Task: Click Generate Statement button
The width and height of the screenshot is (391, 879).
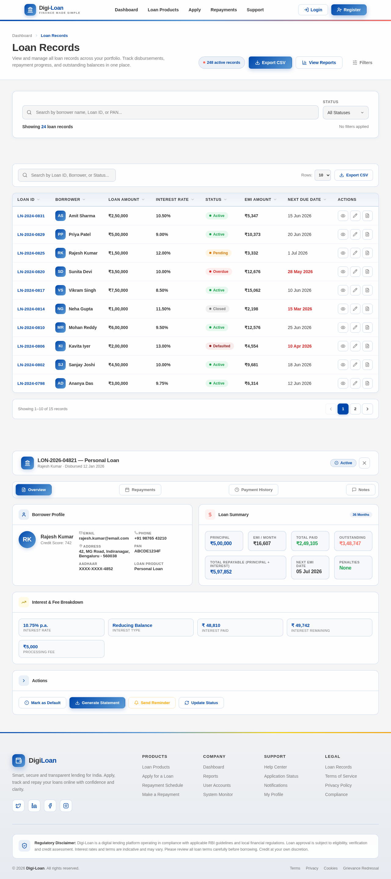Action: (97, 703)
